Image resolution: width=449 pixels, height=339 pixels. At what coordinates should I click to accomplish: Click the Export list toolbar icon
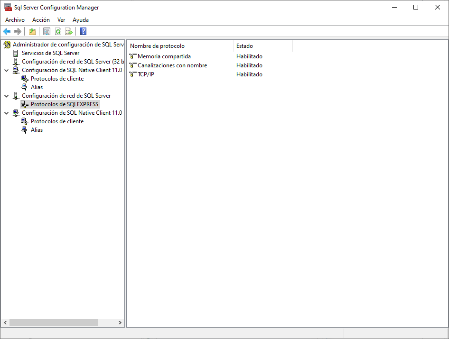[x=69, y=32]
